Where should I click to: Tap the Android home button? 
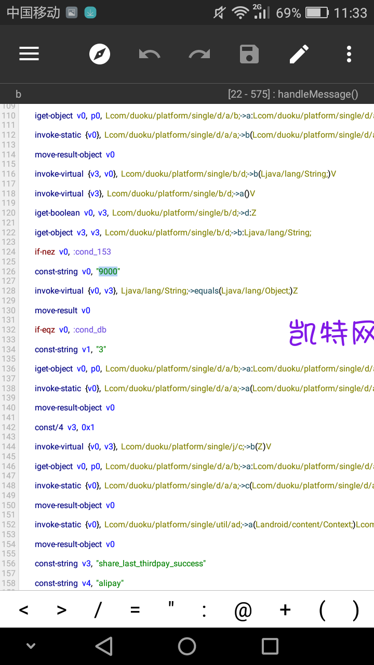point(187,646)
